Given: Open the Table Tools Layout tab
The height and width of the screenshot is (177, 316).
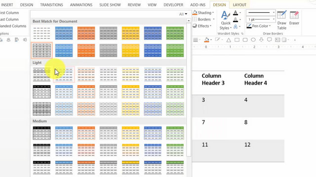Looking at the screenshot, I should tap(239, 5).
